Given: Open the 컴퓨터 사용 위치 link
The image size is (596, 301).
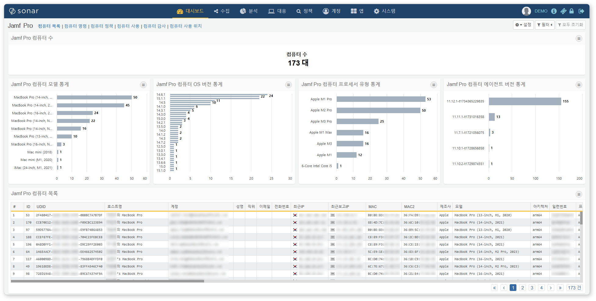Looking at the screenshot, I should tap(186, 26).
